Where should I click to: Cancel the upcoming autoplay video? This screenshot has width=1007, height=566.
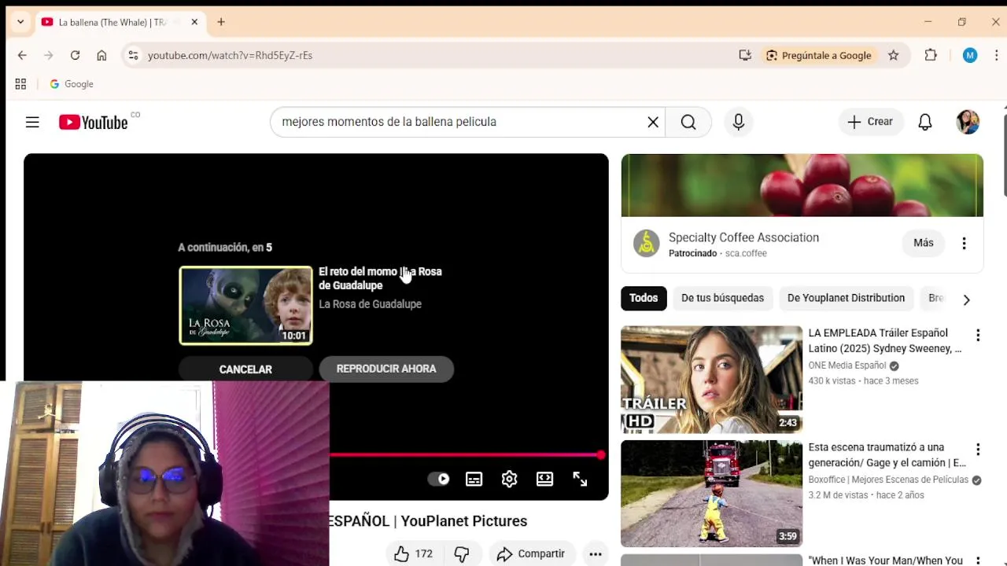[x=245, y=369]
